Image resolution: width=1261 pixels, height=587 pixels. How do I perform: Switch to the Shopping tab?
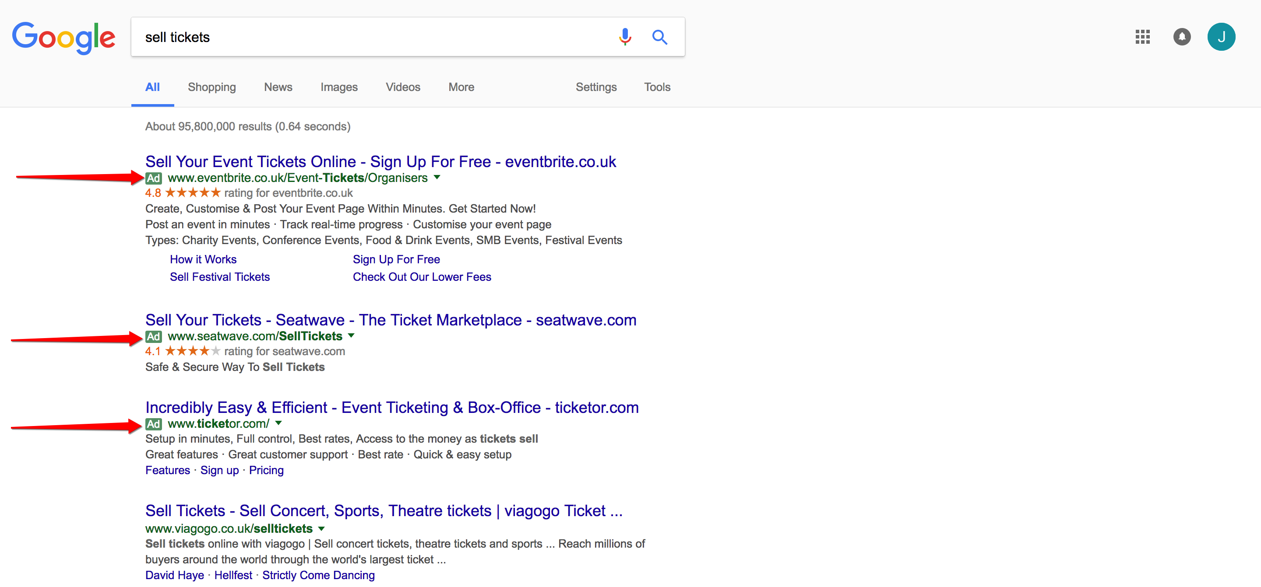point(211,87)
